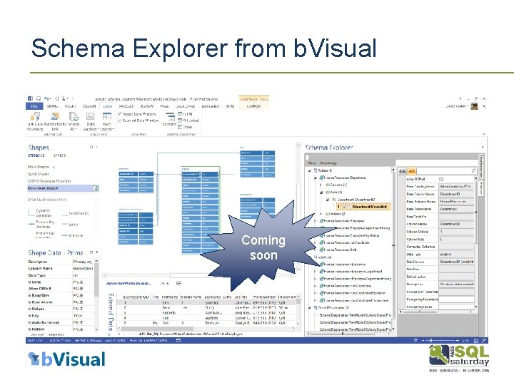
Task: Click the Shapes pane undock icon
Action: click(91, 148)
